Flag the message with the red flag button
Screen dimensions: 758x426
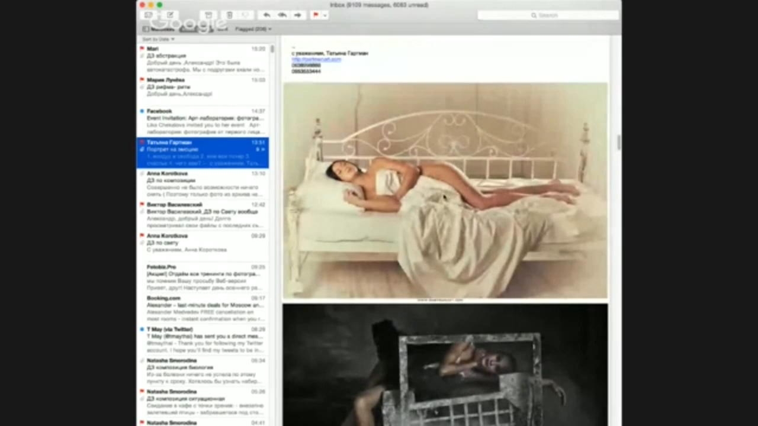316,15
